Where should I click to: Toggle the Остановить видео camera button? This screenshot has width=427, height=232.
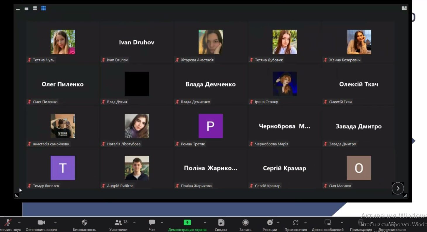41,223
